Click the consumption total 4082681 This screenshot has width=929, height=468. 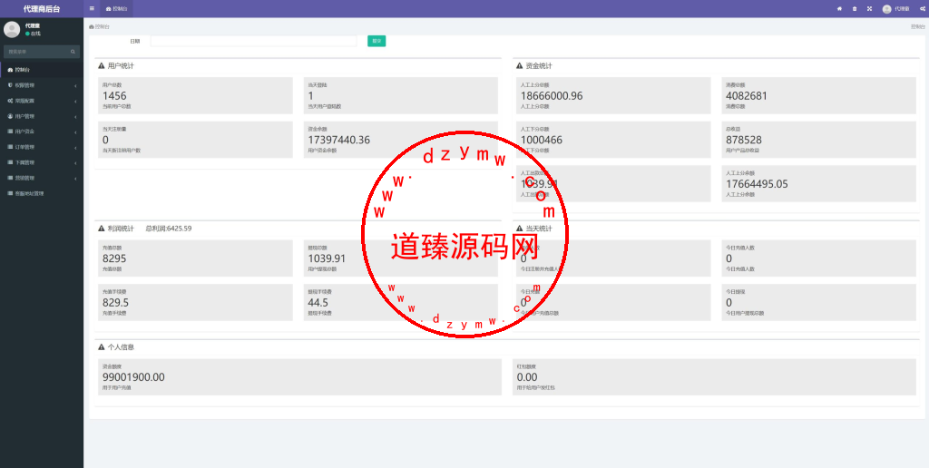pyautogui.click(x=747, y=96)
